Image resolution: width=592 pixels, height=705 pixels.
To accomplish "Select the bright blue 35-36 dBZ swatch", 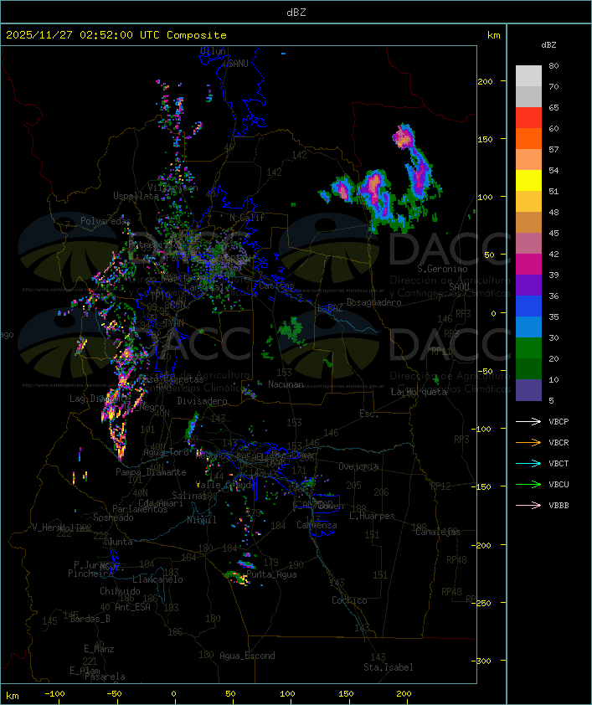I will tap(528, 306).
